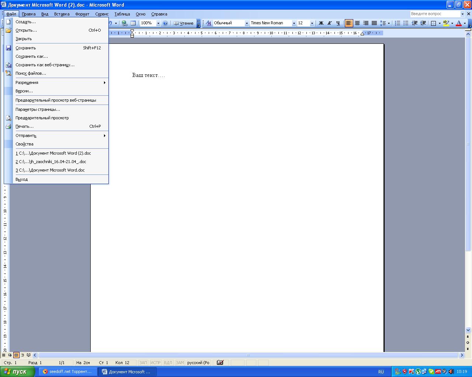Open the zoom 100% dropdown
The image size is (472, 377).
coord(158,23)
